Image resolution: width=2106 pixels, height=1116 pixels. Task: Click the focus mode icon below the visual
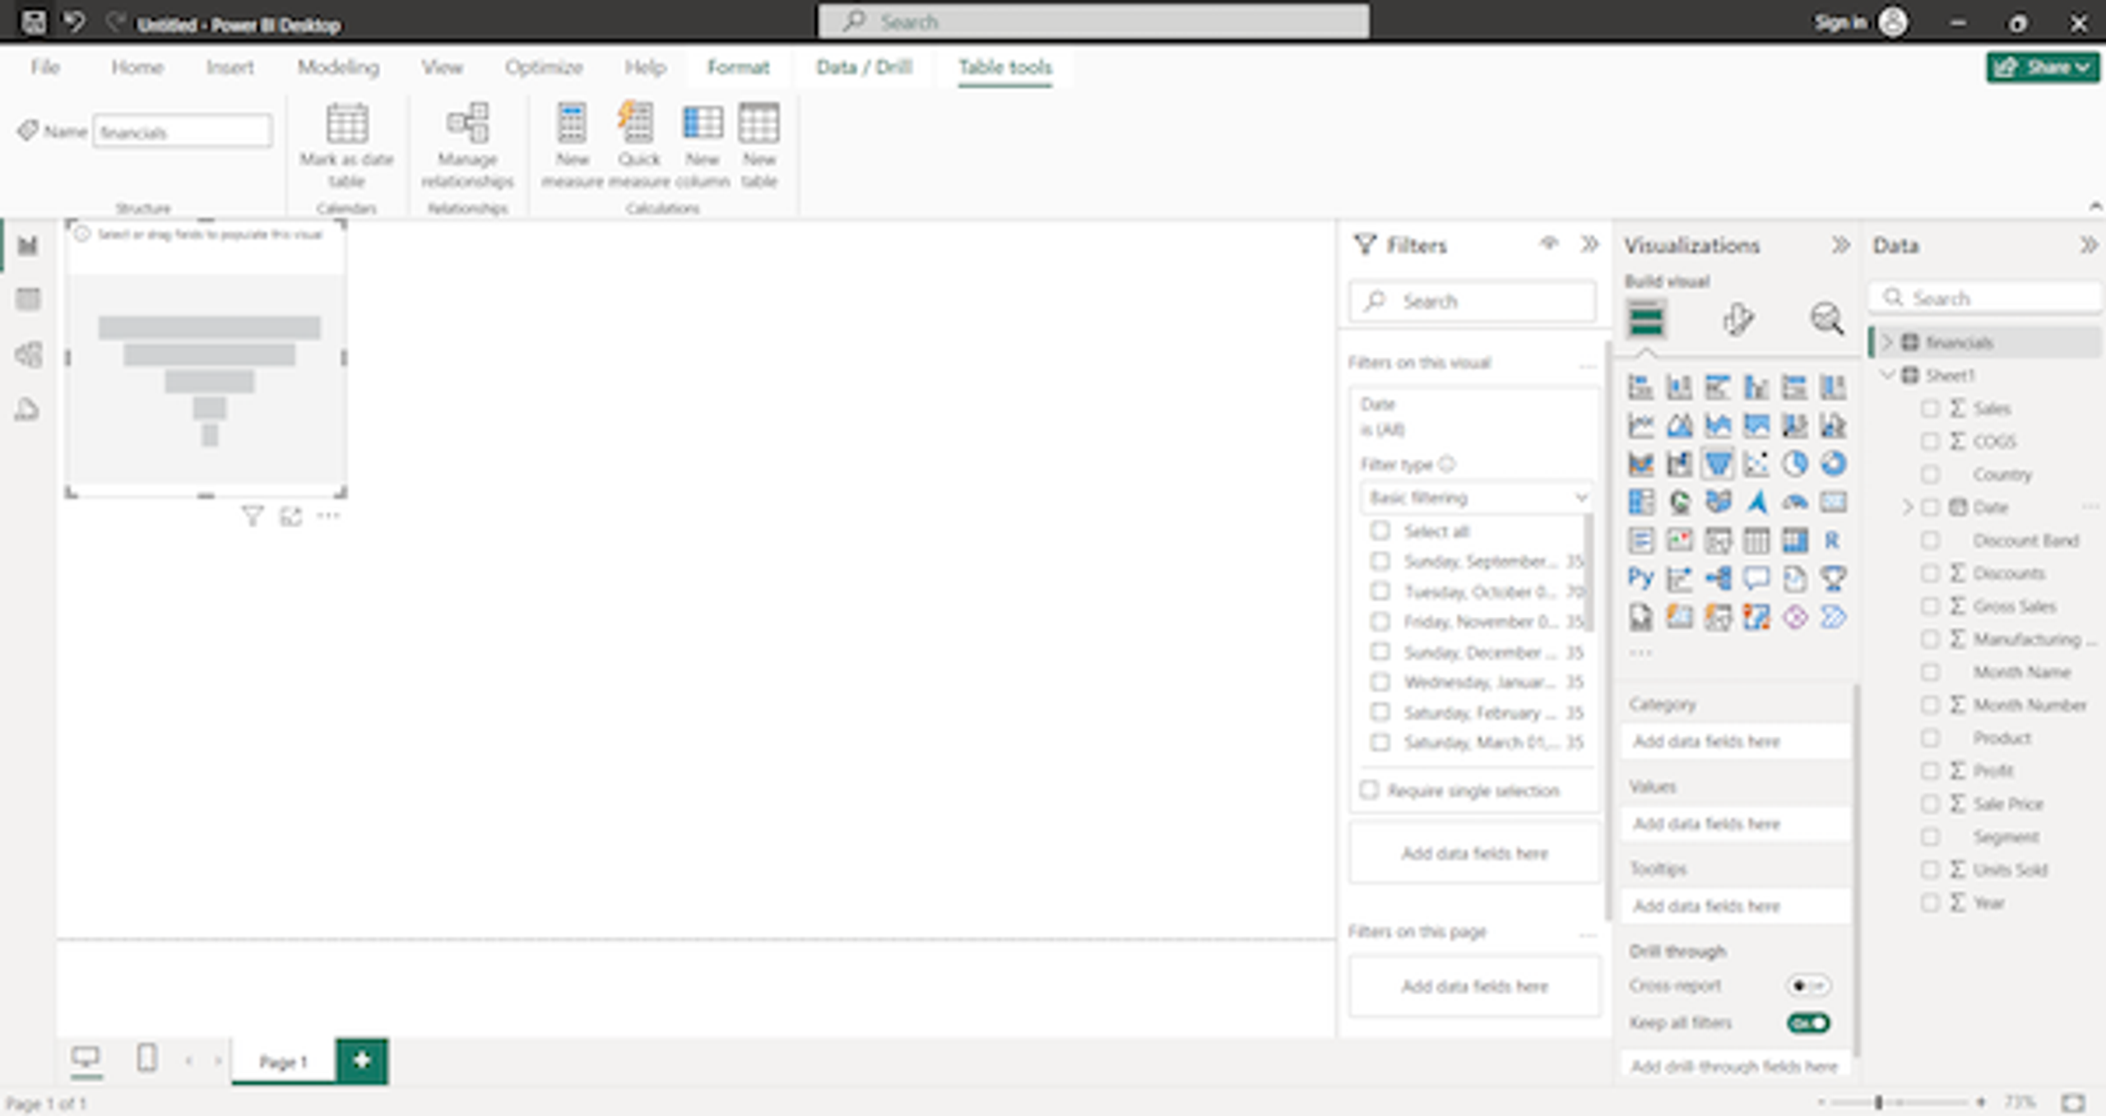[290, 516]
